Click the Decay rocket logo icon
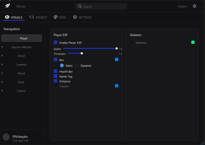This screenshot has width=205, height=145. [x=7, y=6]
